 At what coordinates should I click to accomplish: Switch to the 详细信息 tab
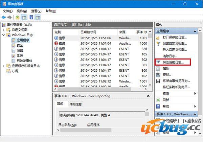tap(76, 104)
